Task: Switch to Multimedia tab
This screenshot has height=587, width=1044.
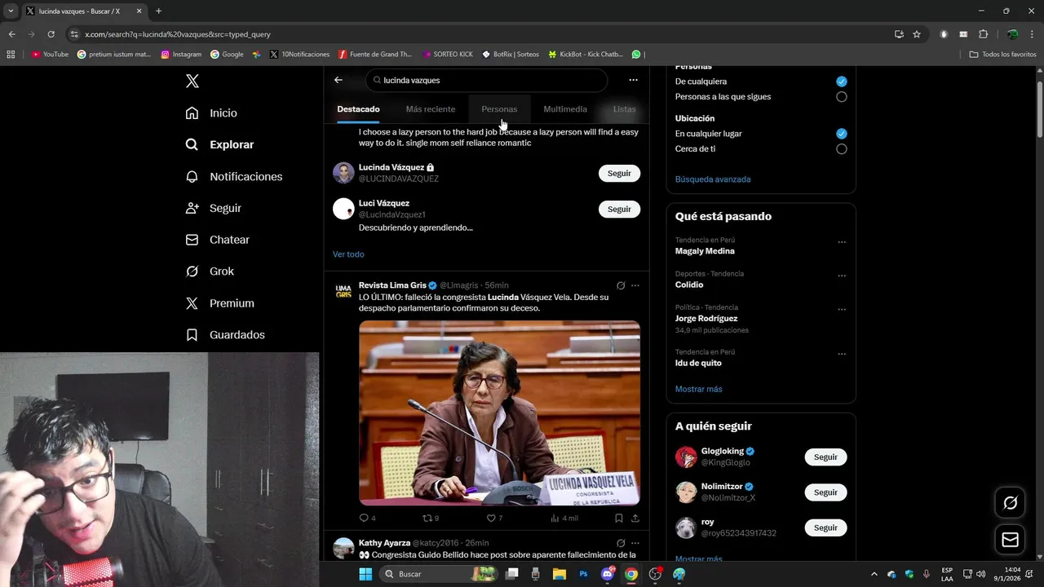Action: (x=565, y=109)
